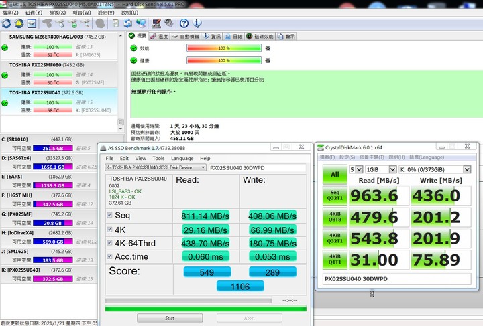Click the Refresh toolbar icon in Hard Disk Sentinel
The height and width of the screenshot is (326, 483).
(x=6, y=23)
